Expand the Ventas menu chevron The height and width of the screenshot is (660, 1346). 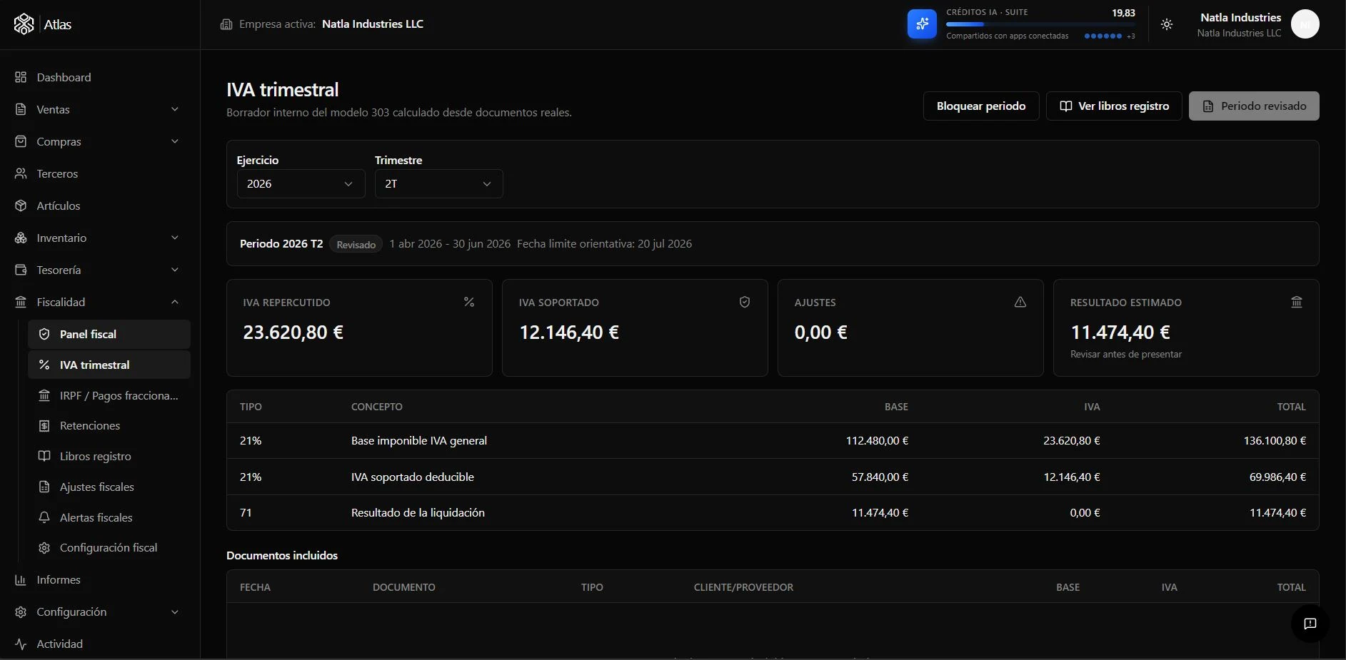coord(175,109)
